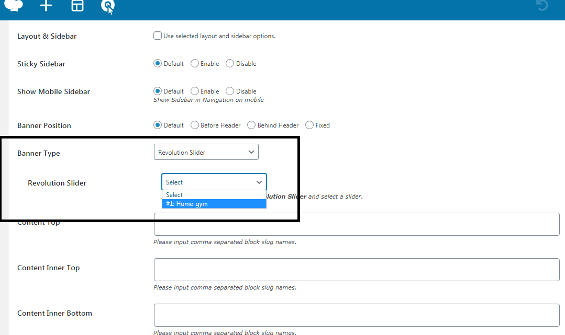Select Disable for Sticky Sidebar

[230, 63]
